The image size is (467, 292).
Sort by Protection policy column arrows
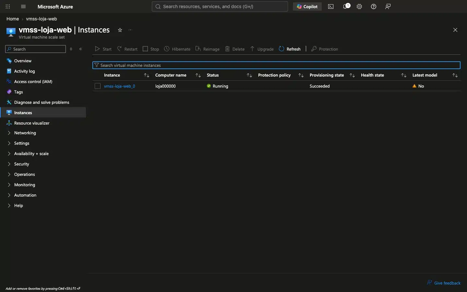(301, 75)
